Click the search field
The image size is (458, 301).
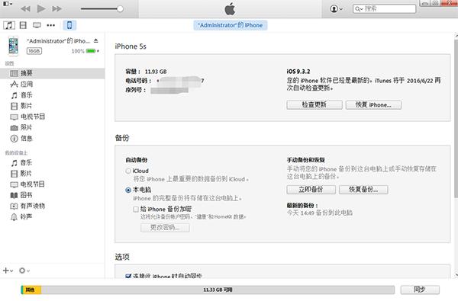click(x=384, y=8)
